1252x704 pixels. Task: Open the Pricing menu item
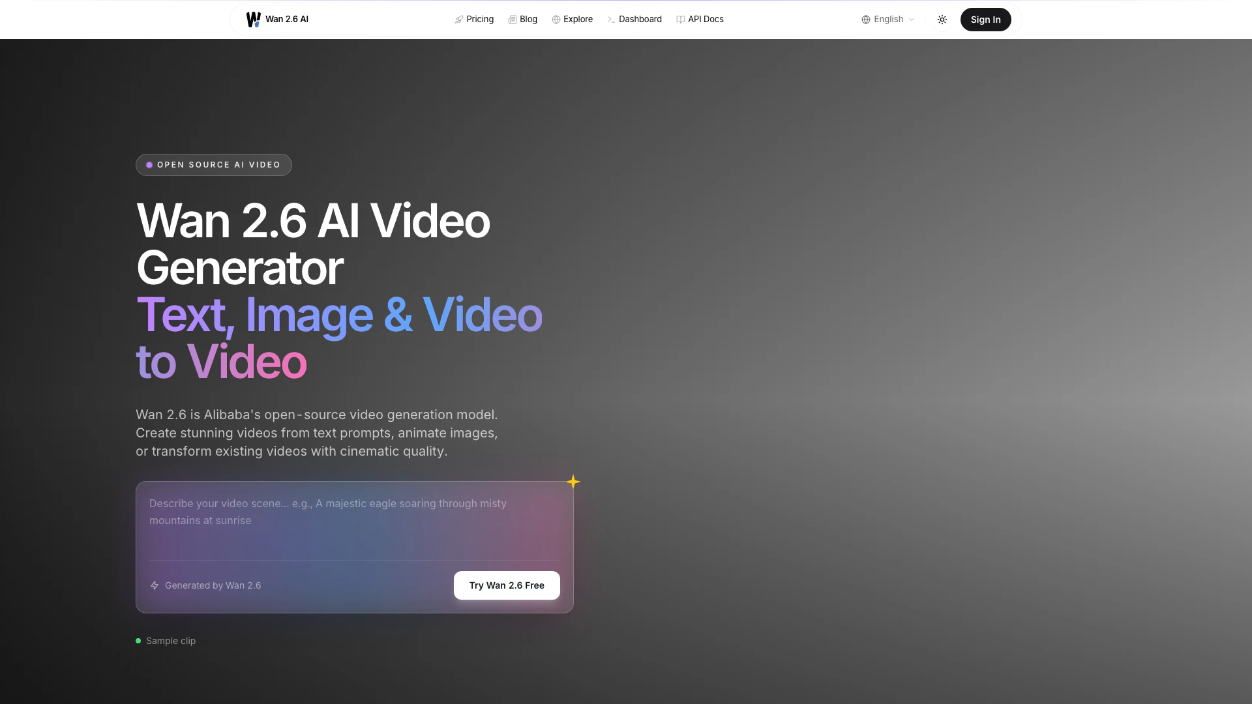(x=480, y=20)
